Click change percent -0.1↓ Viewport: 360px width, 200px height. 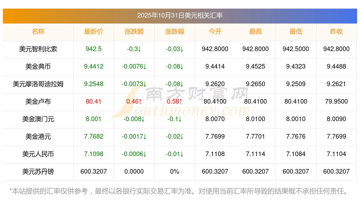coord(175,119)
